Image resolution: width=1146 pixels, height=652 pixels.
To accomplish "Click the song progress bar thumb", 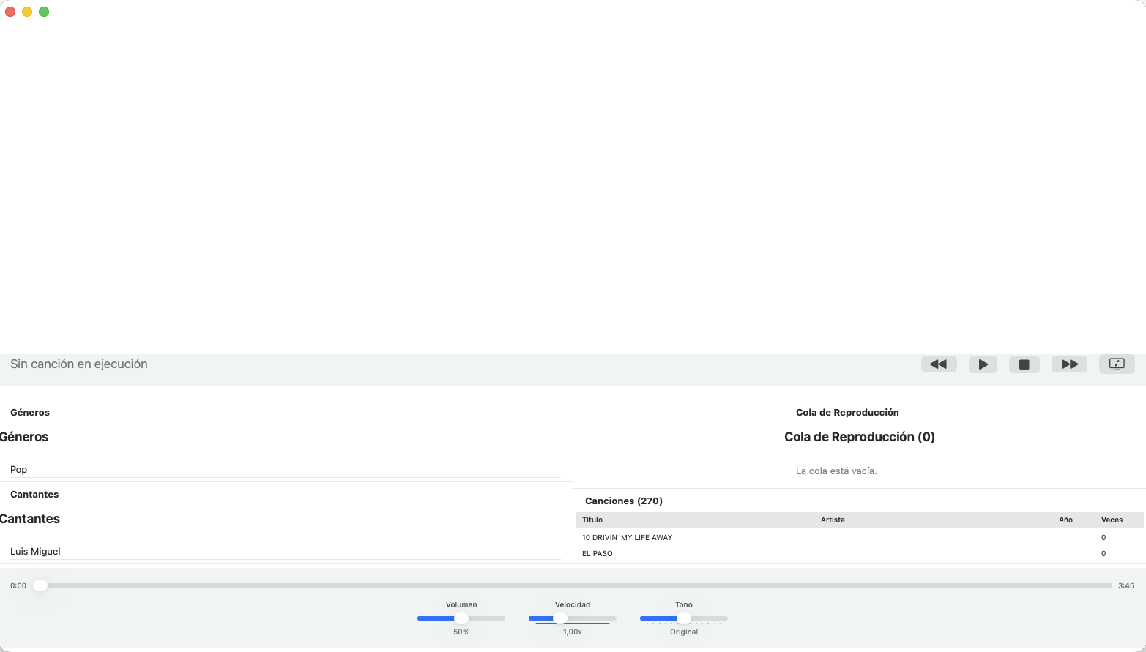I will point(40,585).
